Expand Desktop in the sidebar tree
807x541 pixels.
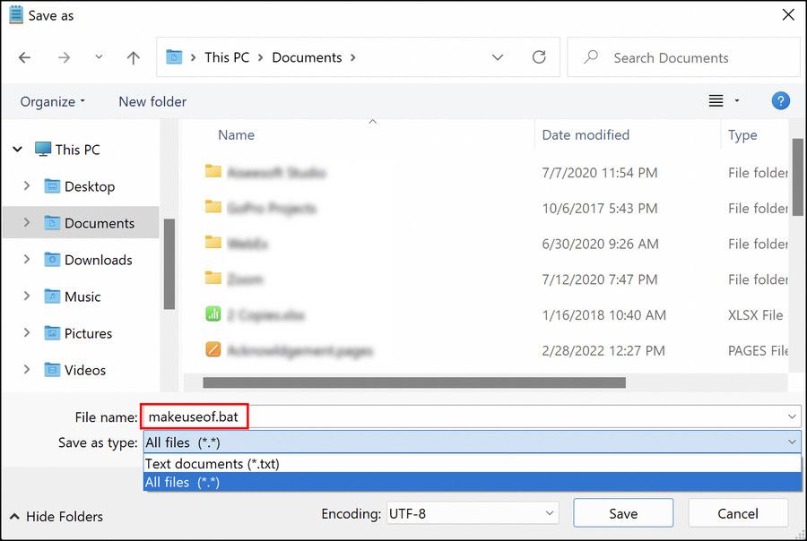pos(26,186)
